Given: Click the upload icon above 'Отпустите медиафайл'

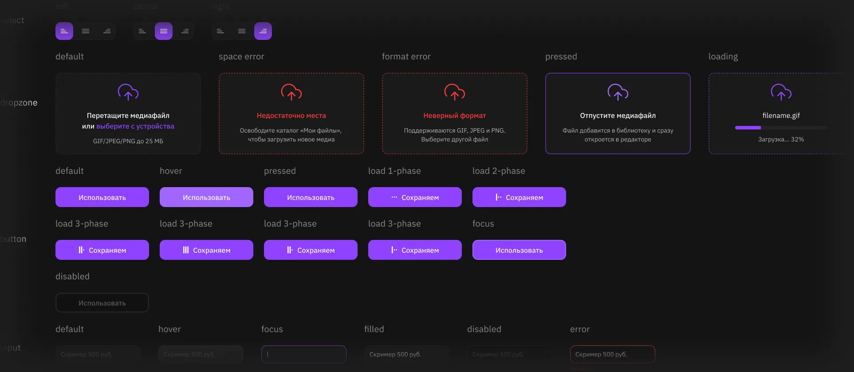Looking at the screenshot, I should tap(618, 92).
